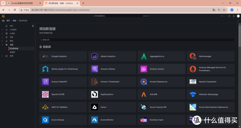Image resolution: width=241 pixels, height=128 pixels.
Task: Expand the 管理 sidebar section
Action: point(2,56)
